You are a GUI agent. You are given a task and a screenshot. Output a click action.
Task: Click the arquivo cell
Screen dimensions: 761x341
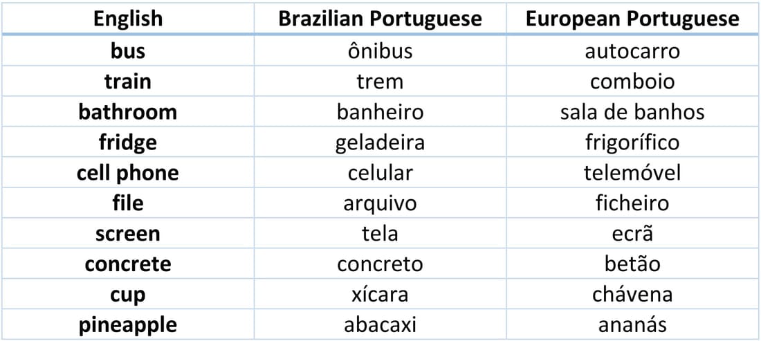coord(380,204)
